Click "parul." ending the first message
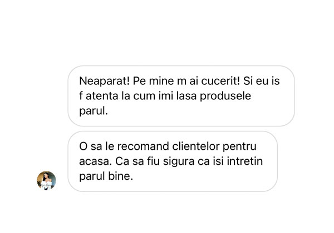This screenshot has width=334, height=233. pos(92,111)
